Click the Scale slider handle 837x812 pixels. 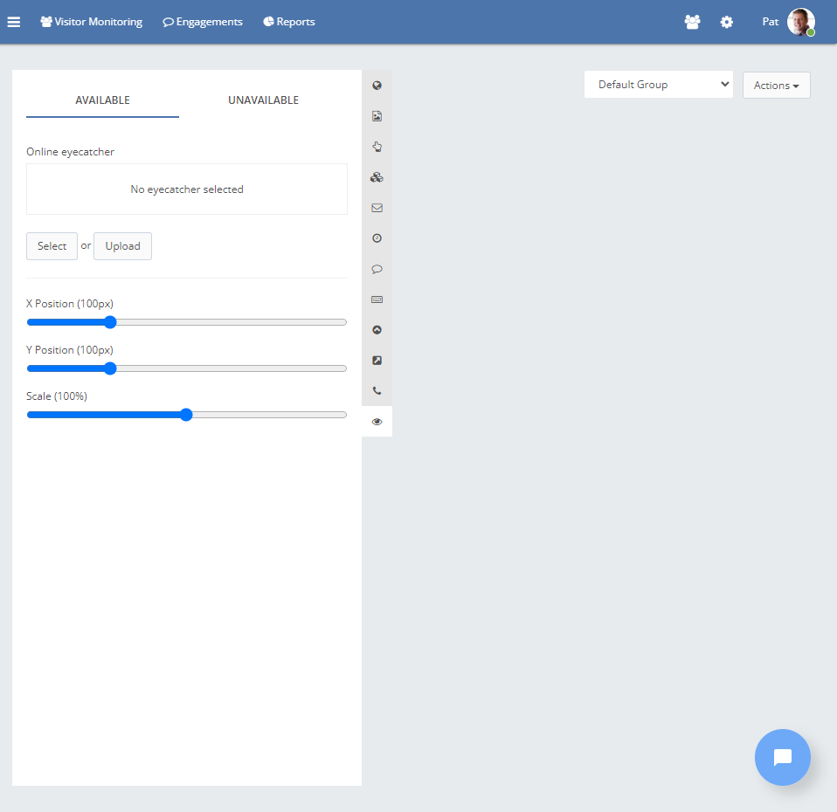(x=185, y=415)
